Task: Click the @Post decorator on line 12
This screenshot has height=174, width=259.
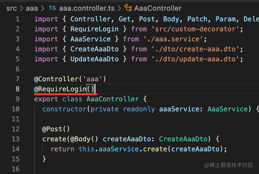Action: tap(54, 129)
